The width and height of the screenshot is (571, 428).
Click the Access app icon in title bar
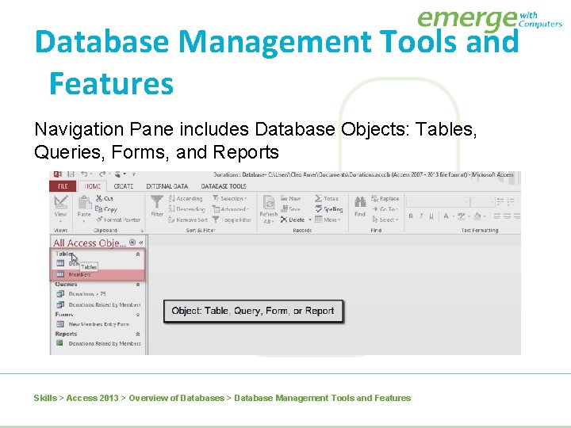coord(58,174)
